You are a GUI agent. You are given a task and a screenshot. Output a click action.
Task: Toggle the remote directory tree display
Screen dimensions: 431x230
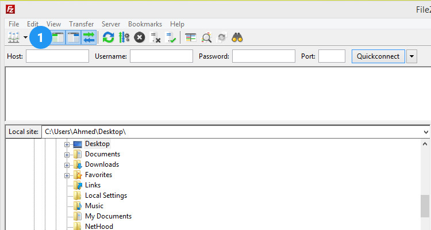(74, 37)
